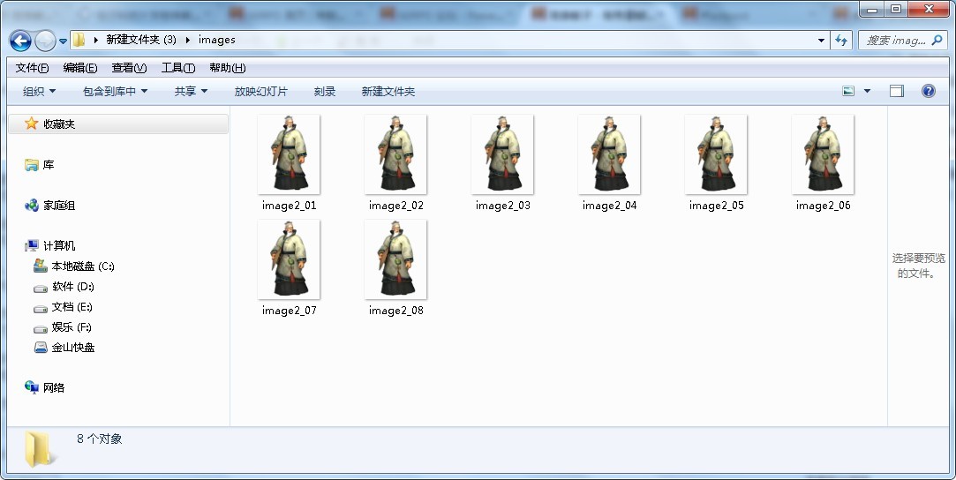The height and width of the screenshot is (480, 956).
Task: Click the file name image2_08
Action: click(396, 311)
